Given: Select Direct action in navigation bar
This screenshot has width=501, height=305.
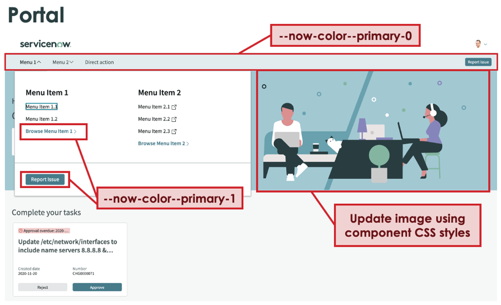Looking at the screenshot, I should (x=100, y=62).
